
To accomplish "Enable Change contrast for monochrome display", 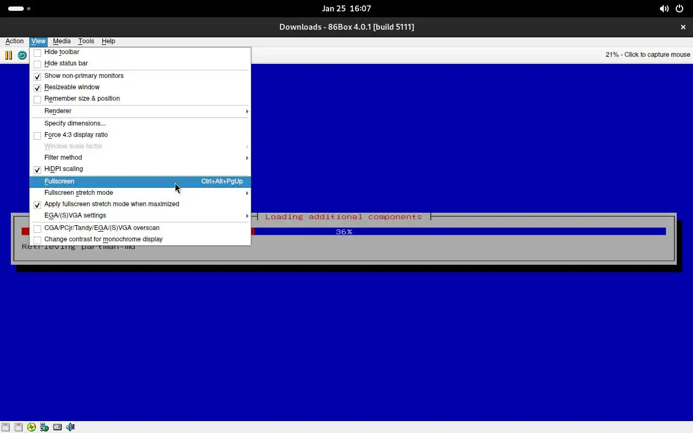I will pyautogui.click(x=140, y=239).
